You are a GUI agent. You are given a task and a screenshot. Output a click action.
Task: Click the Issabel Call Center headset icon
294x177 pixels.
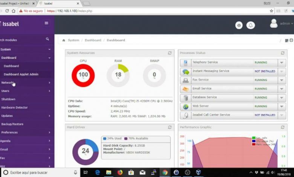click(x=185, y=116)
